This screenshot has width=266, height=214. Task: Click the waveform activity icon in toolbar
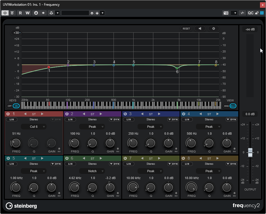tap(243, 13)
